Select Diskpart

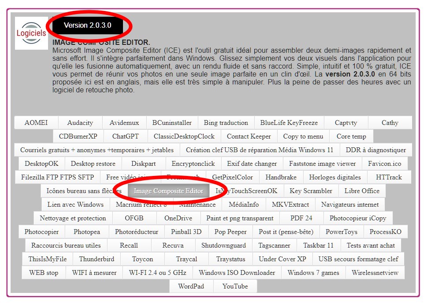pos(144,164)
